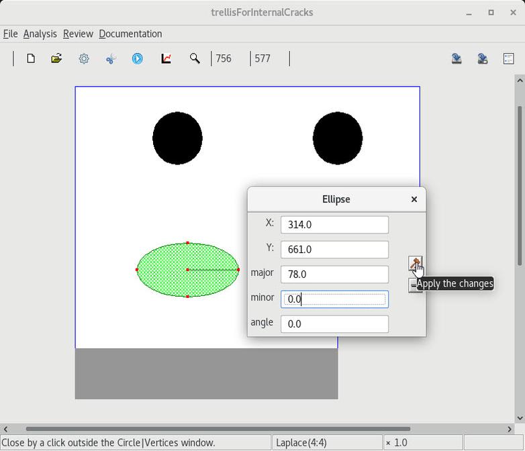The image size is (525, 451).
Task: Click the major axis input field
Action: [x=334, y=274]
